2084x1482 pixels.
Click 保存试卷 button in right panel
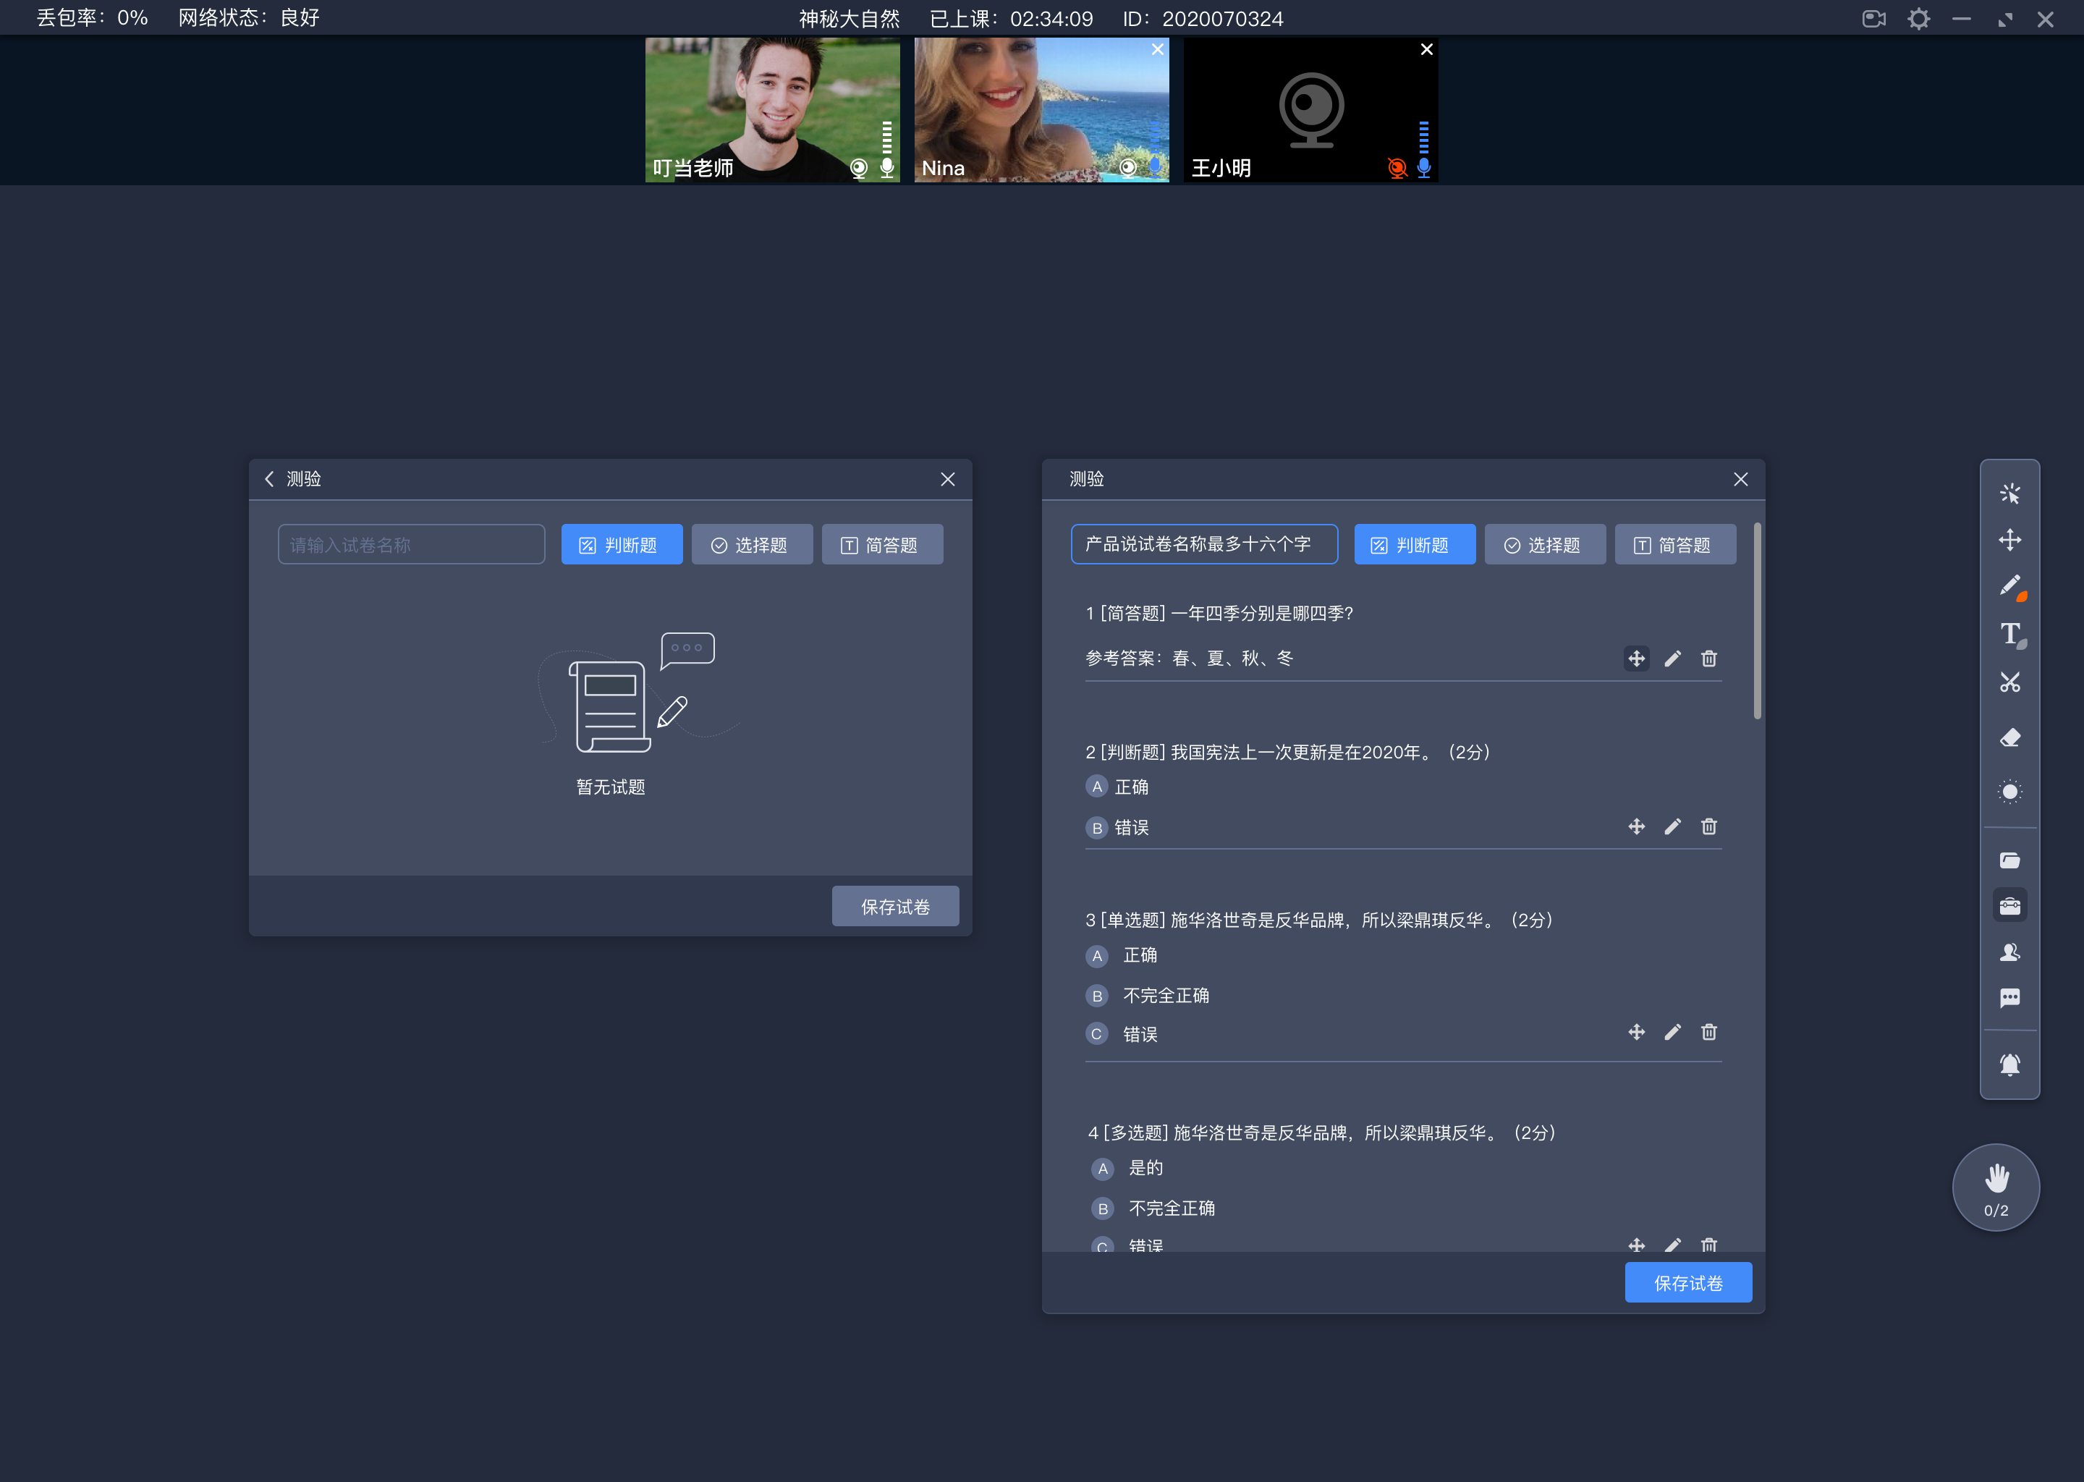[1688, 1283]
